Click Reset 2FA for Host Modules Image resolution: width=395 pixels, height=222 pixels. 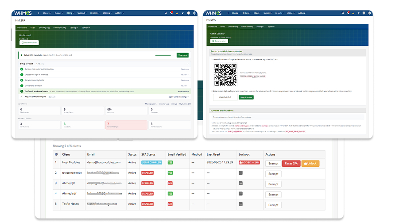pyautogui.click(x=291, y=164)
